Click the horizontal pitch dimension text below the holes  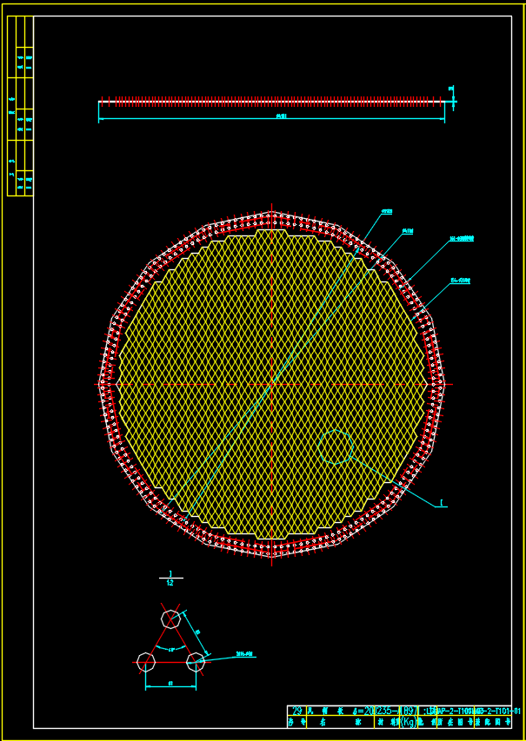click(x=170, y=684)
